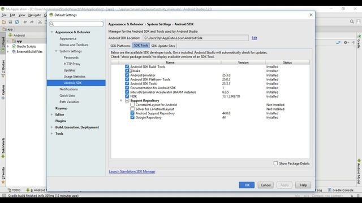Viewport: 362px width, 203px height.
Task: Enable Show Package Details checkbox
Action: click(x=275, y=163)
